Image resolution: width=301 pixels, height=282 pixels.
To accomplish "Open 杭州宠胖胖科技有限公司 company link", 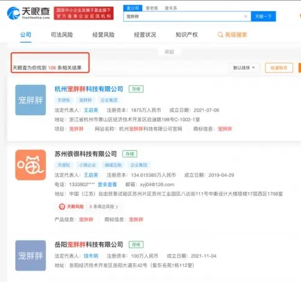I will tap(88, 89).
